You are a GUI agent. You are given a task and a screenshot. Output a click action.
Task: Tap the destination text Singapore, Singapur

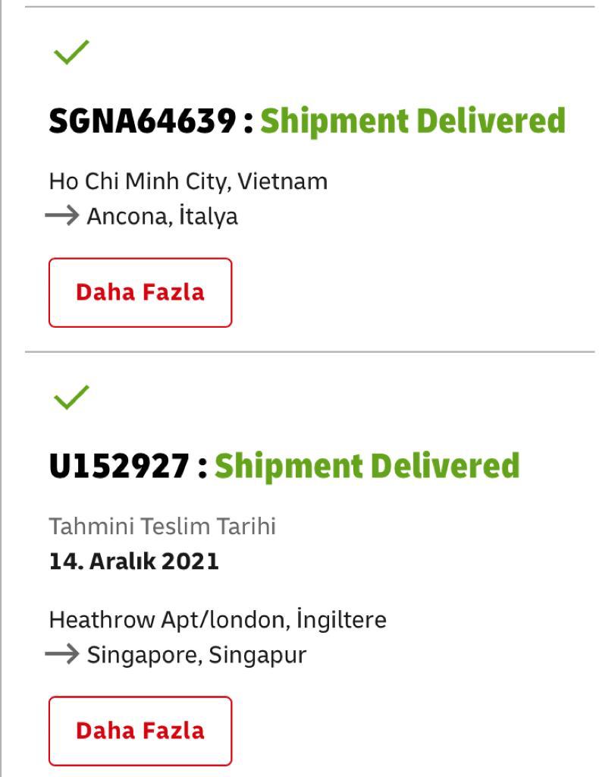196,654
